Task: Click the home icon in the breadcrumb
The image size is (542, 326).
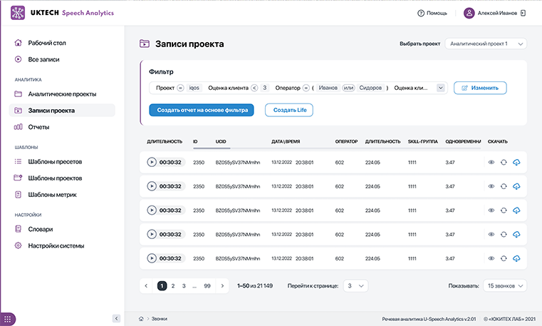Action: 141,318
